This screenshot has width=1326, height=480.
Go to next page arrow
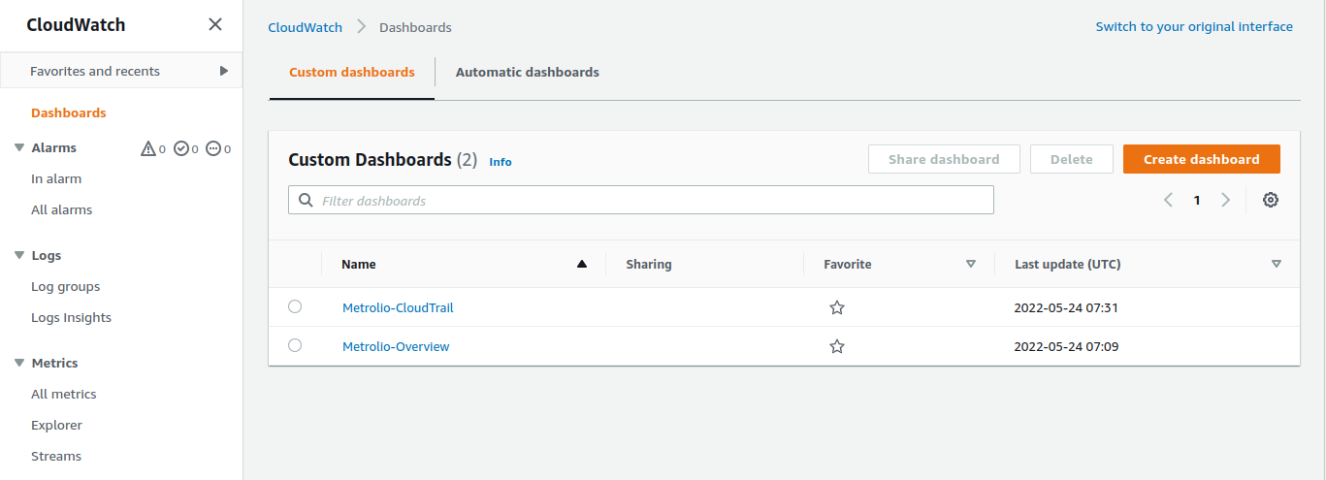pyautogui.click(x=1226, y=200)
